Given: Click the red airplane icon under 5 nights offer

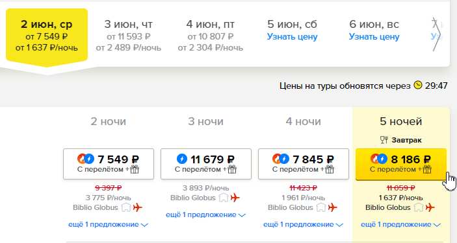Looking at the screenshot, I should 430,207.
